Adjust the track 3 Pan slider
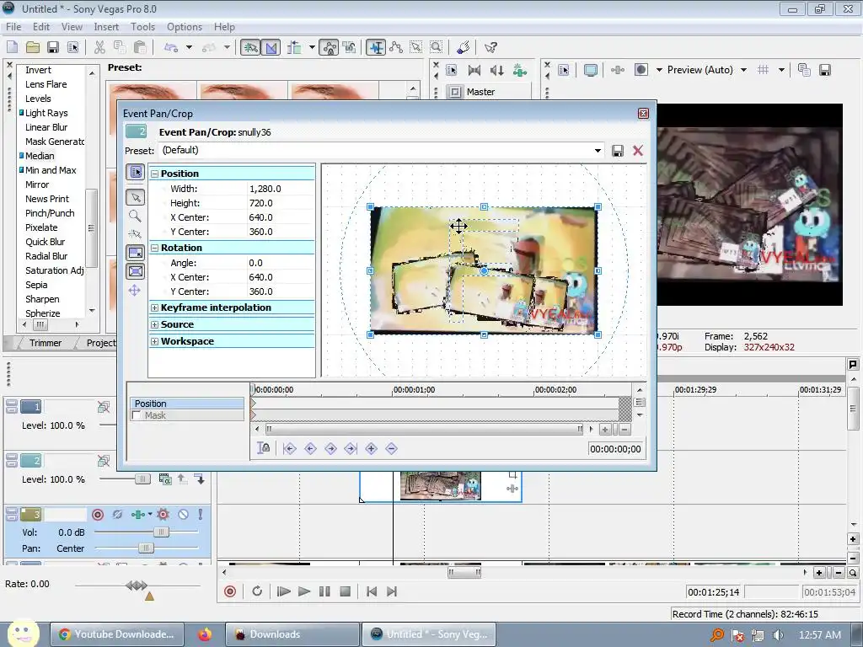The height and width of the screenshot is (647, 863). [145, 548]
